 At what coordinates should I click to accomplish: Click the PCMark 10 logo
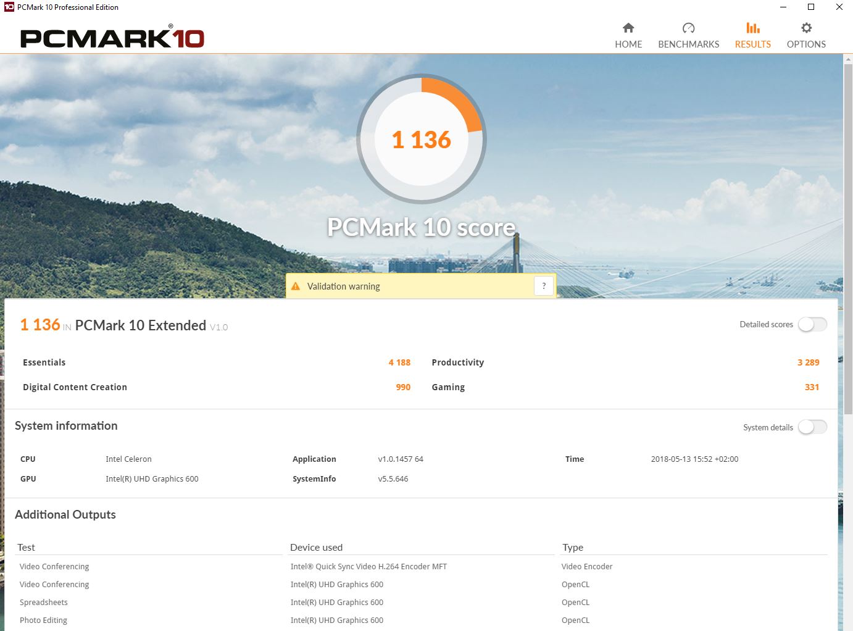[112, 36]
